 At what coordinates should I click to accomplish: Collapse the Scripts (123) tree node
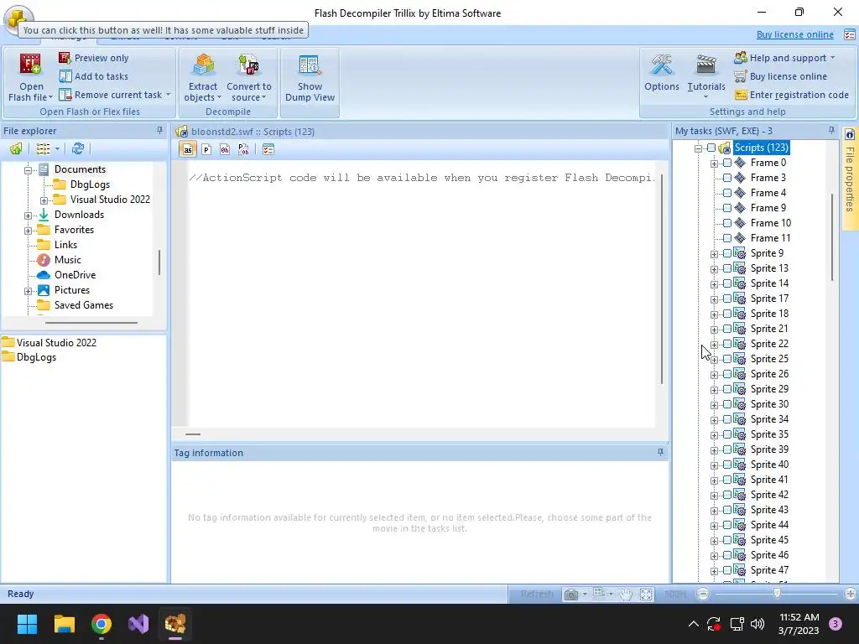click(x=698, y=148)
